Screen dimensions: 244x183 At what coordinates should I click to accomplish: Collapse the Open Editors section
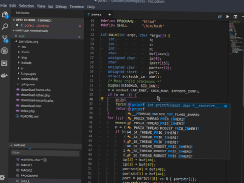pyautogui.click(x=14, y=20)
